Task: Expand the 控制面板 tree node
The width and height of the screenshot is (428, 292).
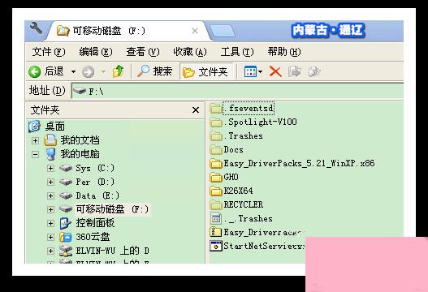Action: pyautogui.click(x=50, y=223)
